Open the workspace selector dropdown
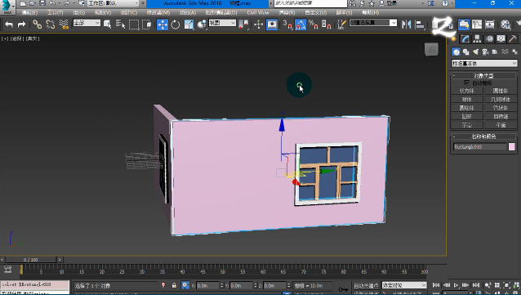Screen dimensions: 521x295 (114, 3)
